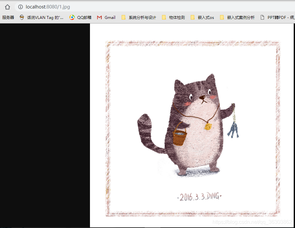The width and height of the screenshot is (295, 228).
Task: Click folder icon beside 嵌入式os
Action: point(192,18)
